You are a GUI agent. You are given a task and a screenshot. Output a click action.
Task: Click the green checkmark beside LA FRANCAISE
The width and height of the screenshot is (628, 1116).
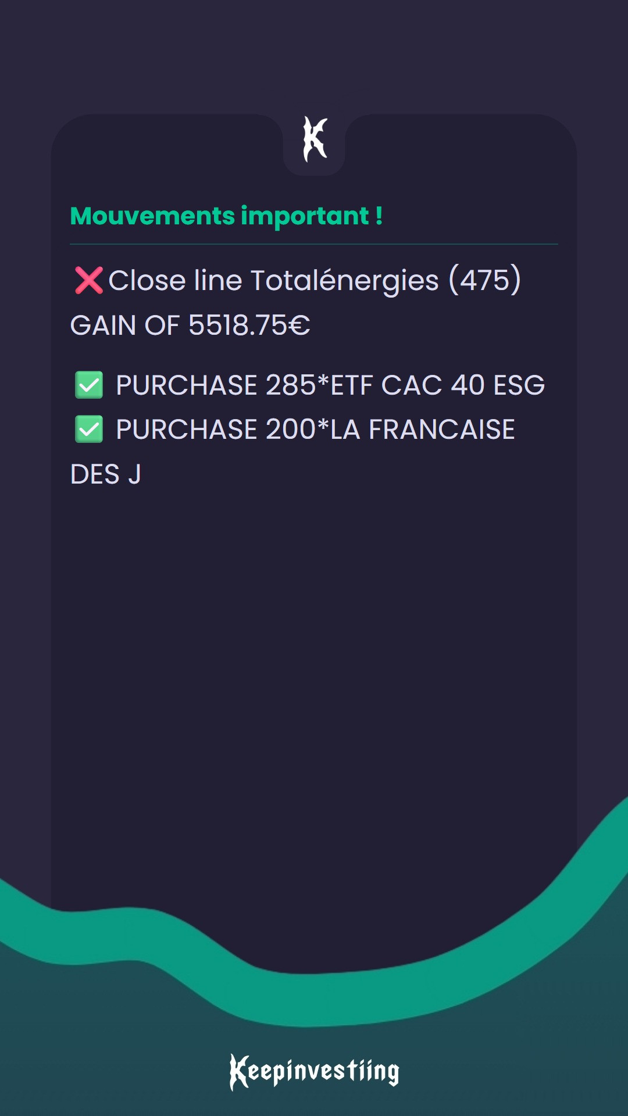pos(89,429)
